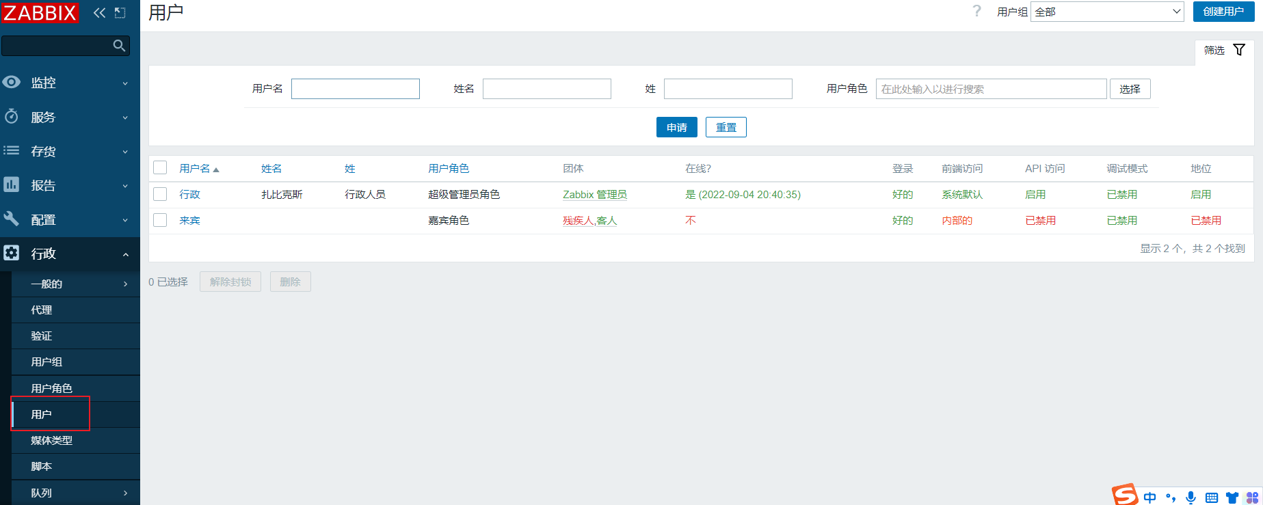Open the 残疾人 group link

(578, 220)
